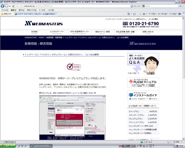Open お問い合わせ navigation item
Screen dimensions: 185x148
[x=148, y=33]
